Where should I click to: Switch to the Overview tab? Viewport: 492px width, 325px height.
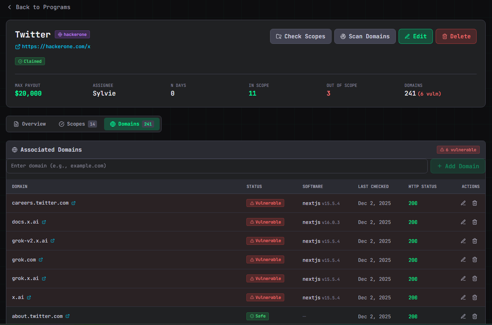30,124
